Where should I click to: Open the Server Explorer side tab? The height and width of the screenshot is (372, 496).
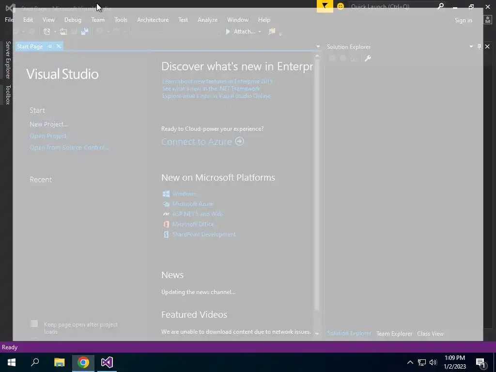(x=8, y=60)
